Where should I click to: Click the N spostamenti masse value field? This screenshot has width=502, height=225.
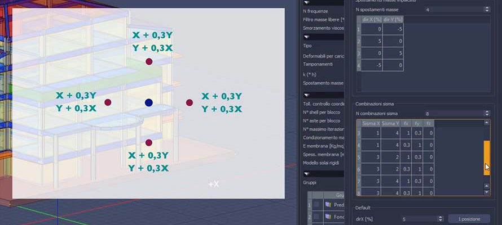[454, 10]
